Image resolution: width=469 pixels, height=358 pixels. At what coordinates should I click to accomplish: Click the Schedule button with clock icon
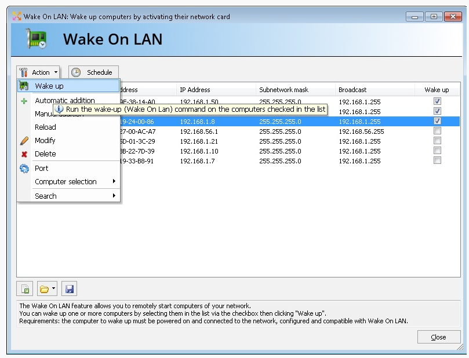point(93,72)
